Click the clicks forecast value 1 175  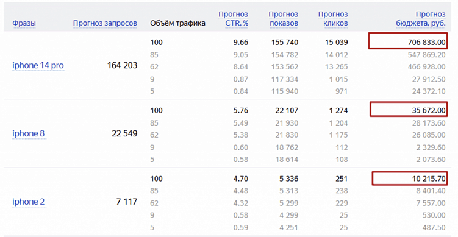click(x=338, y=135)
